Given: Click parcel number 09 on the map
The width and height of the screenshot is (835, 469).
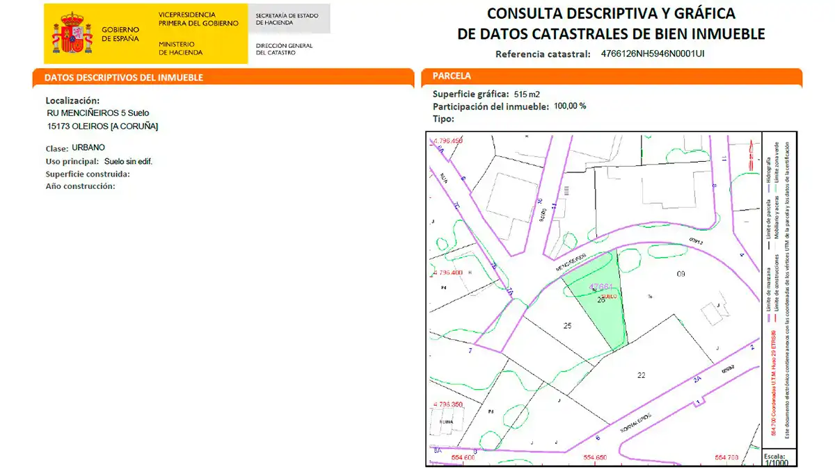Looking at the screenshot, I should pos(681,274).
